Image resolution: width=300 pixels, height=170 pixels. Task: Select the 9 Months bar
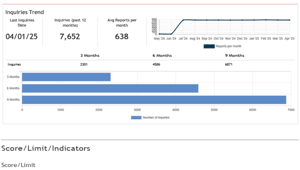[154, 100]
